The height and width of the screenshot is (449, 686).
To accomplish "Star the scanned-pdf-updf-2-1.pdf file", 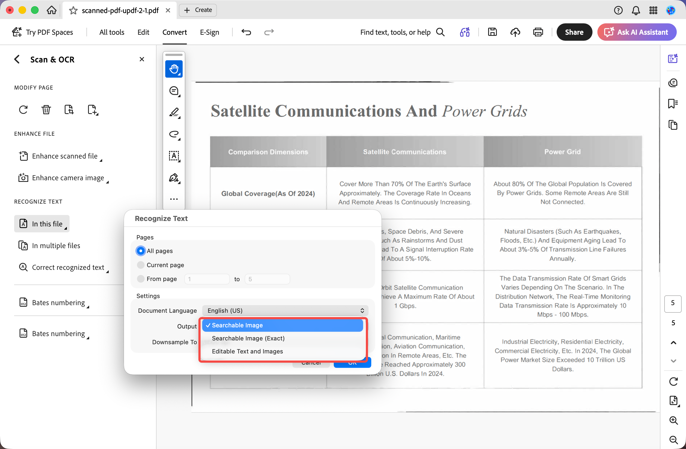I will (x=73, y=10).
